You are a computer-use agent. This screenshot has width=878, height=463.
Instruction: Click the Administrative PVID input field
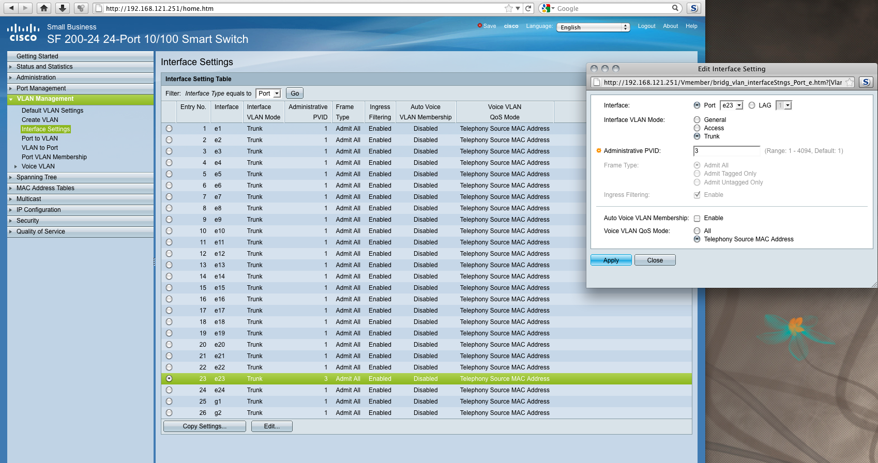click(726, 151)
